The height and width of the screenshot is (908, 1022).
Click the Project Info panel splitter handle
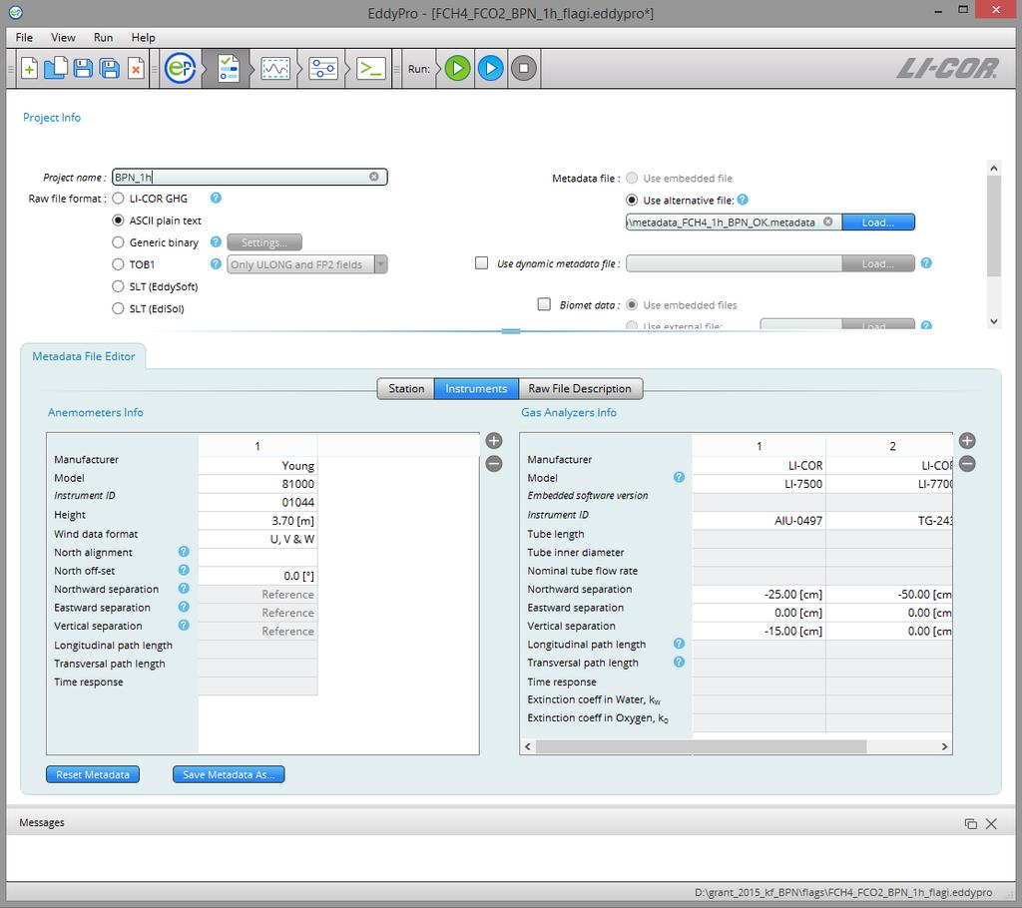[x=511, y=331]
